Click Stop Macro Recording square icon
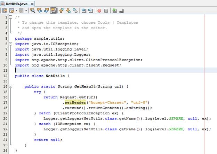217x154 pixels. 106,11
